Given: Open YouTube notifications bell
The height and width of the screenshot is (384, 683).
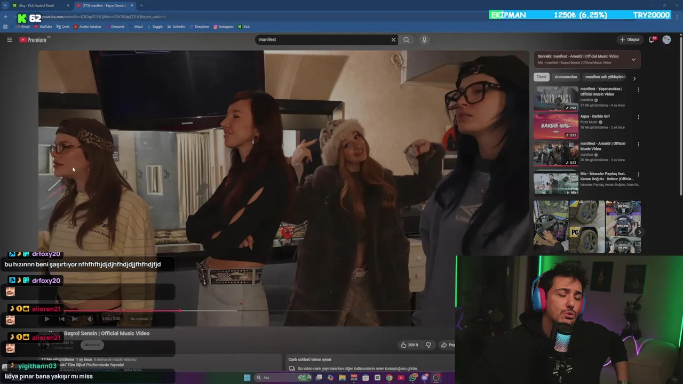Looking at the screenshot, I should (x=652, y=39).
